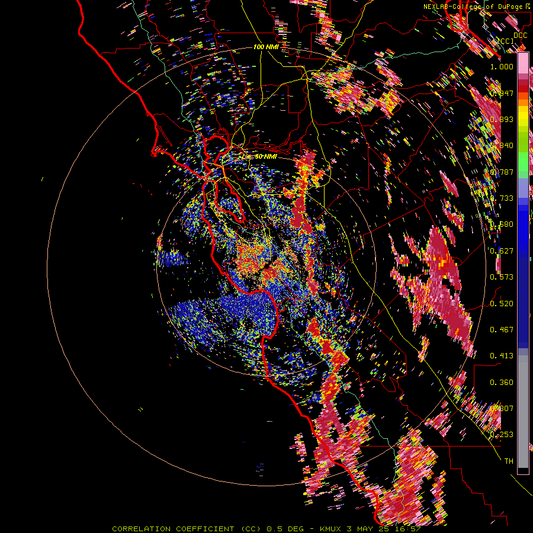Click the CORRELATION COEFFICIENT caption text
Image resolution: width=533 pixels, height=533 pixels.
pyautogui.click(x=173, y=529)
